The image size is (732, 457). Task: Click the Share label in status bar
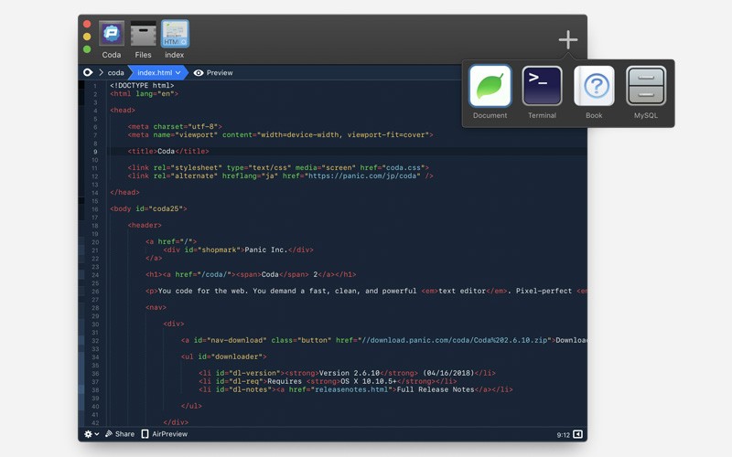click(124, 434)
